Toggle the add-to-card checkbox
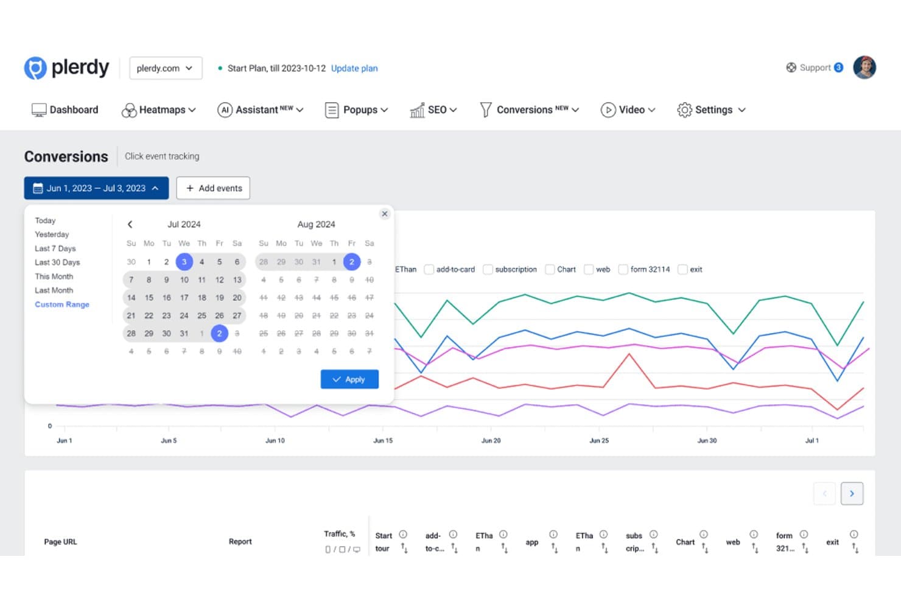 (429, 269)
